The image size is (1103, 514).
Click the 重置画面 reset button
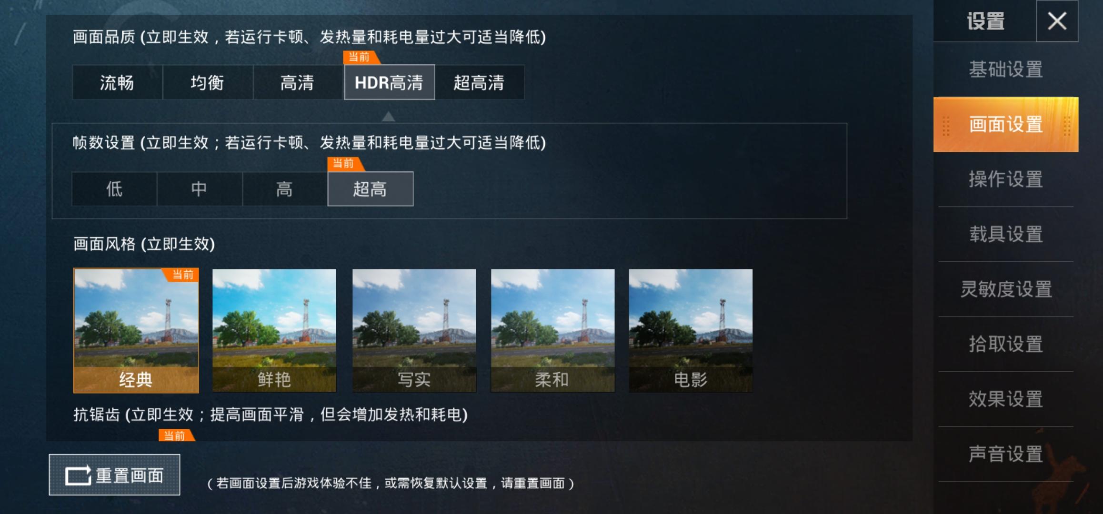point(114,474)
